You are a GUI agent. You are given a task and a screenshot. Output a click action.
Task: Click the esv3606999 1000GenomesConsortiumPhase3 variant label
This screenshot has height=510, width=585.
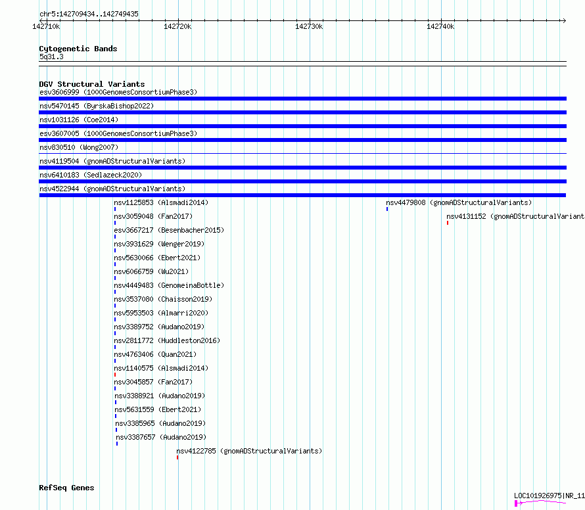118,92
